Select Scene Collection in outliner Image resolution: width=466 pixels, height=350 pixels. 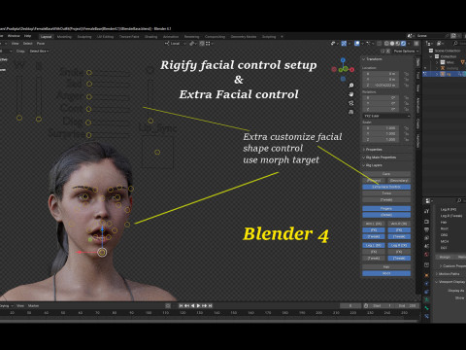(448, 51)
